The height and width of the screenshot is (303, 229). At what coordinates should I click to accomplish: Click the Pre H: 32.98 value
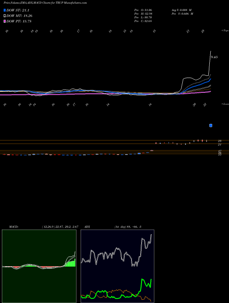click(143, 14)
